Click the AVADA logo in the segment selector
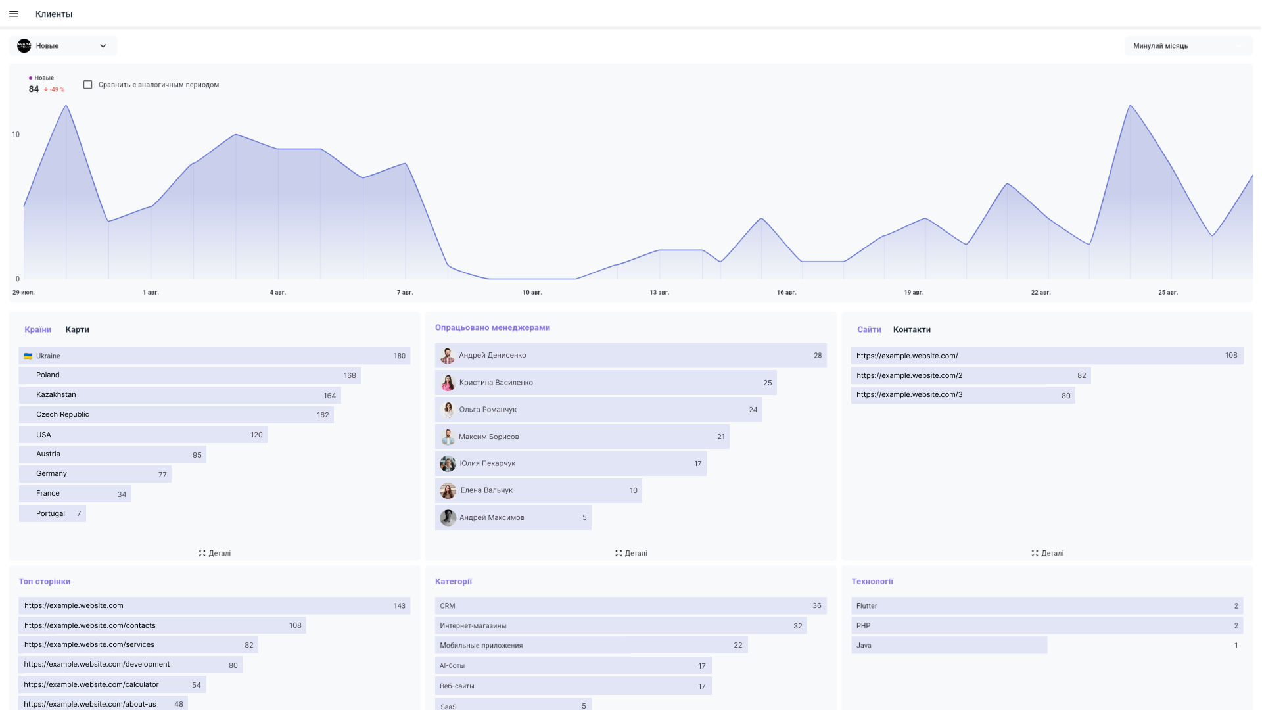The width and height of the screenshot is (1262, 710). pos(23,45)
